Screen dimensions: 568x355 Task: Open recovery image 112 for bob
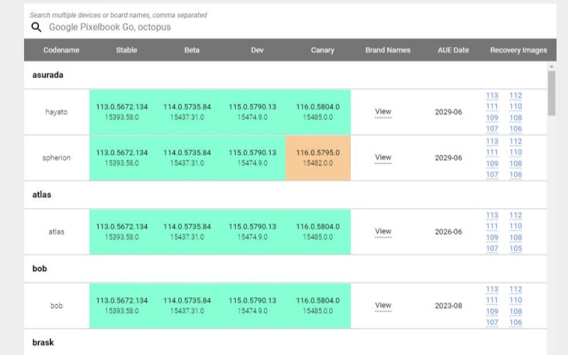point(515,289)
